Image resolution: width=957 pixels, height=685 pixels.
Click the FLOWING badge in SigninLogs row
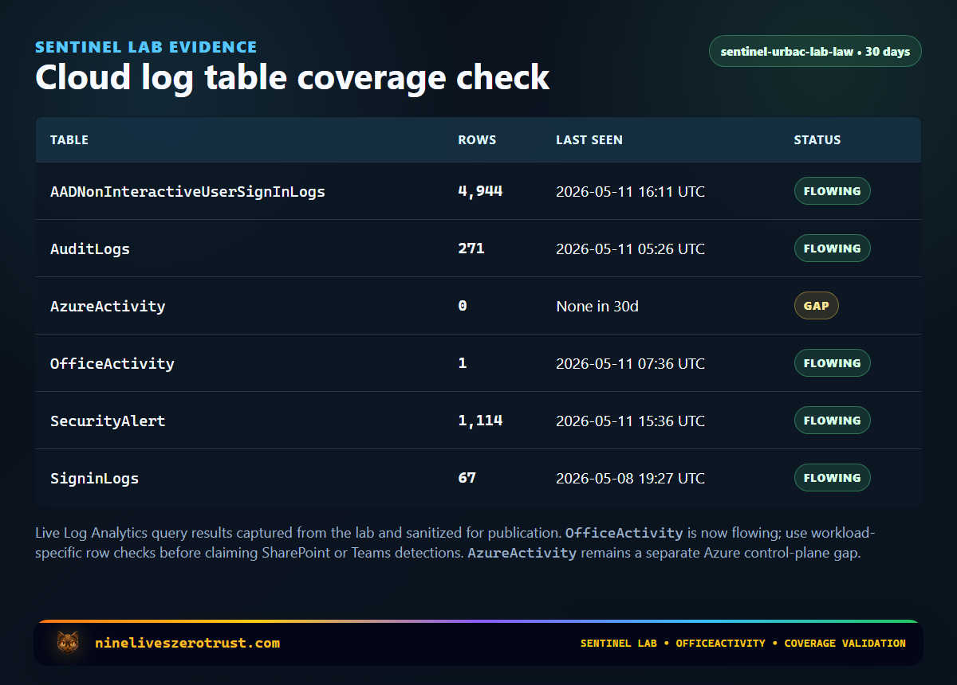(x=832, y=478)
